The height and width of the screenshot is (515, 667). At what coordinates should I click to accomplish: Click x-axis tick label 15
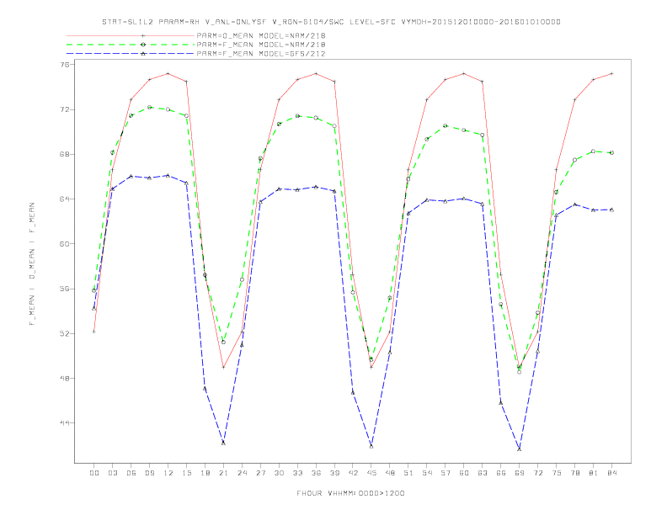[186, 473]
